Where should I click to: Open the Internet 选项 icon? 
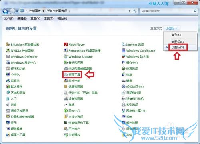coord(124,44)
